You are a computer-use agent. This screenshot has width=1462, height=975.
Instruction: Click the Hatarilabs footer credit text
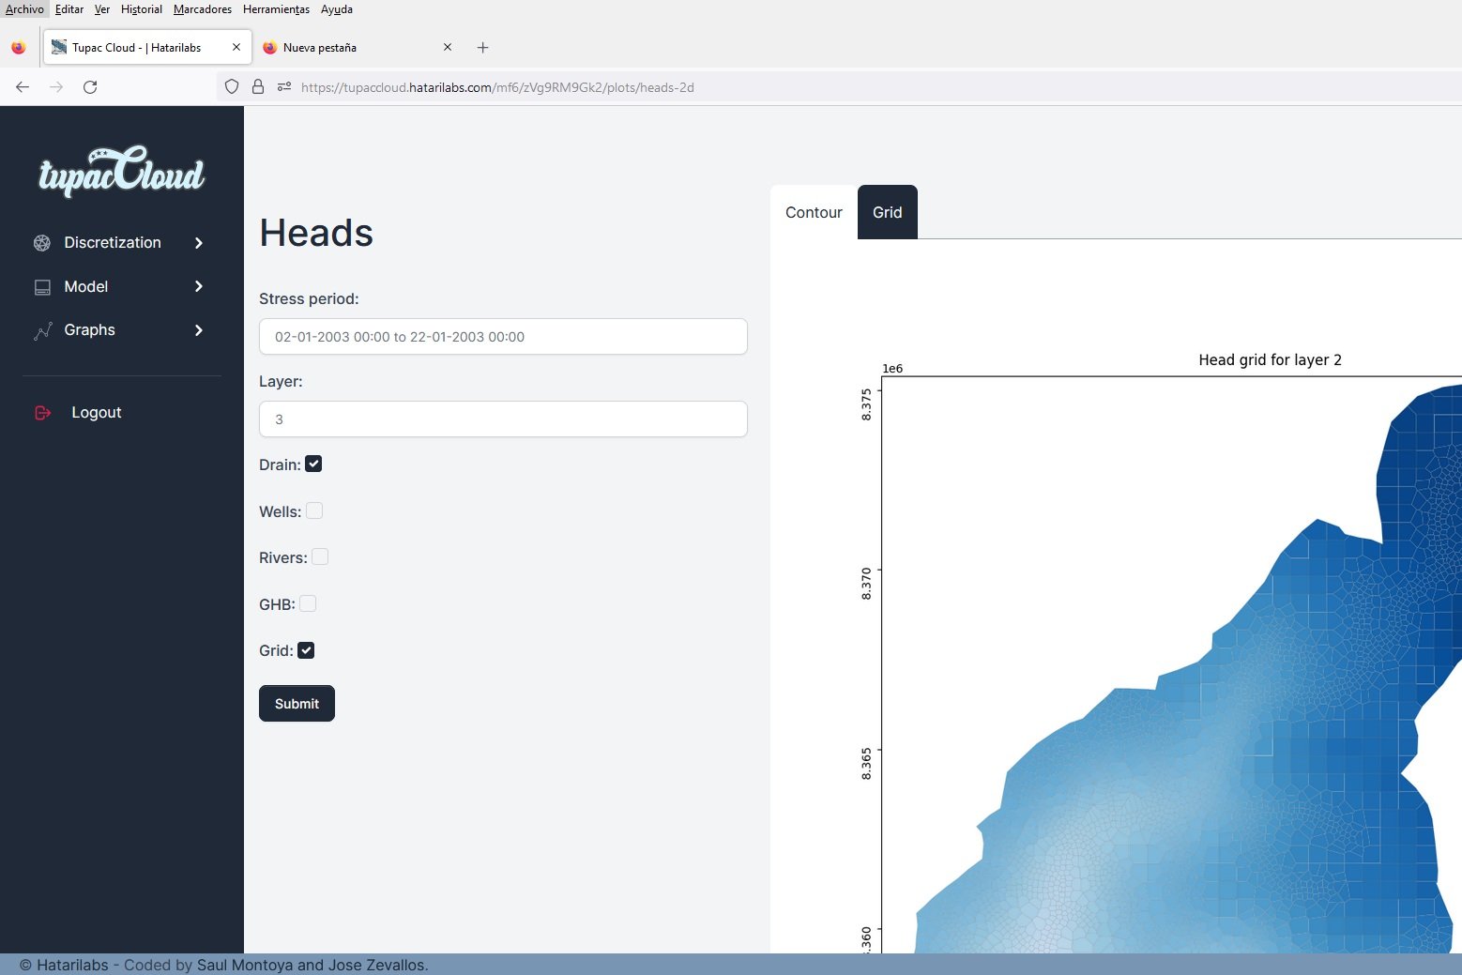tap(223, 965)
